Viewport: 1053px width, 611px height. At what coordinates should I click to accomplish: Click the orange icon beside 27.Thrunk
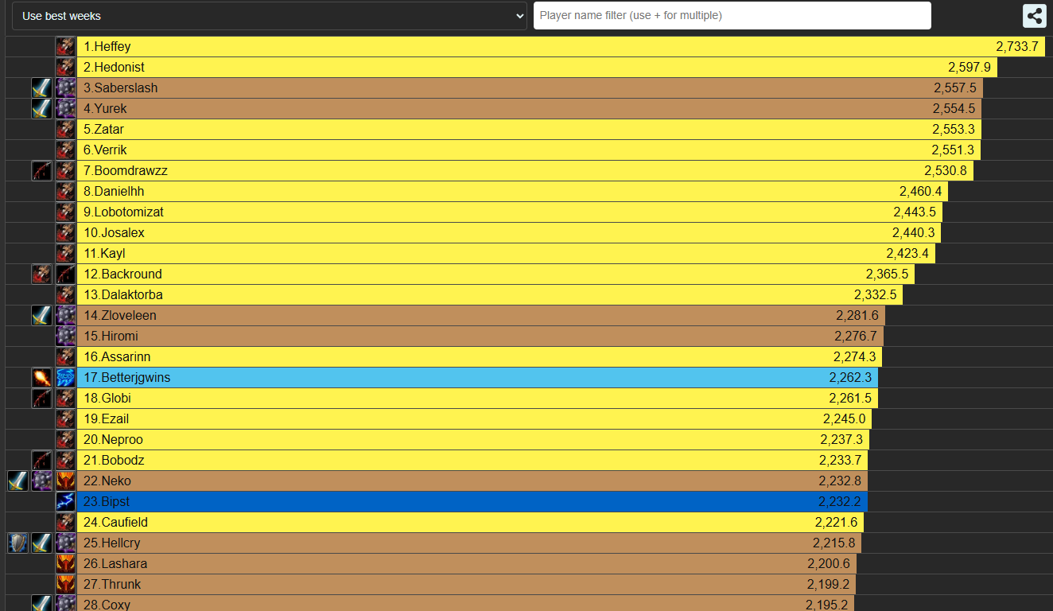point(66,584)
